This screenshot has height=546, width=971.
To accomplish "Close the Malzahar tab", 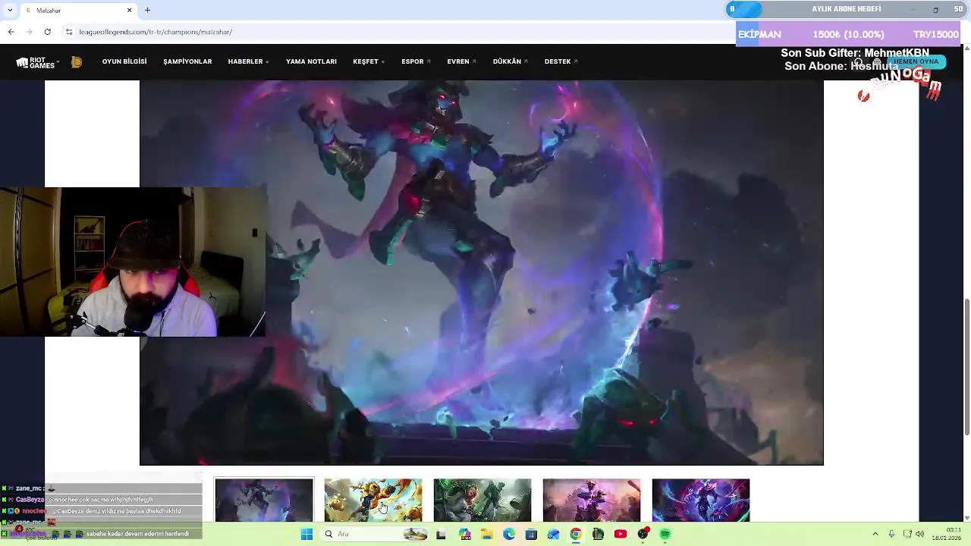I will click(x=129, y=10).
